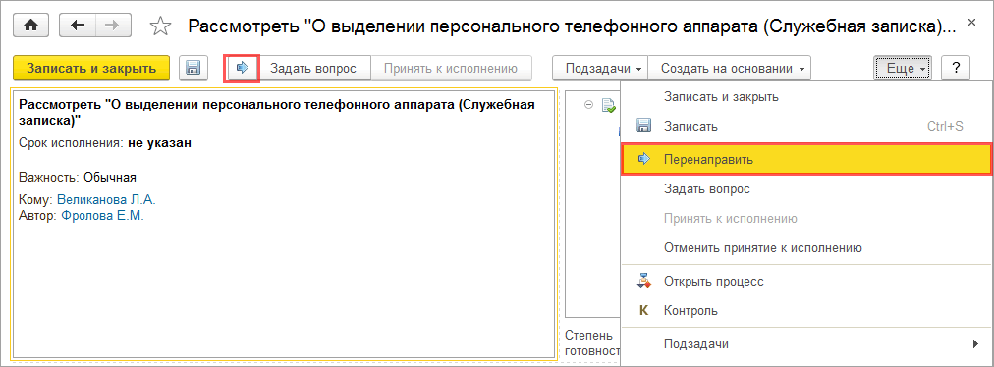
Task: Select Перенаправить in the menu
Action: click(806, 159)
